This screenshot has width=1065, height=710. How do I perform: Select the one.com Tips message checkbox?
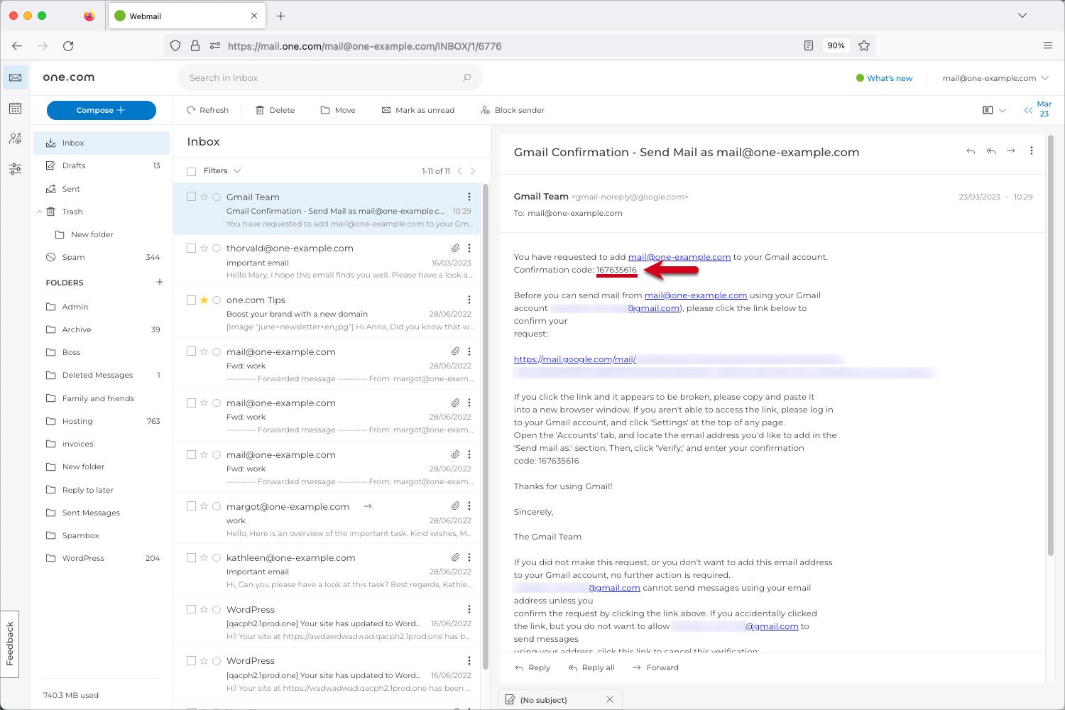(x=191, y=300)
